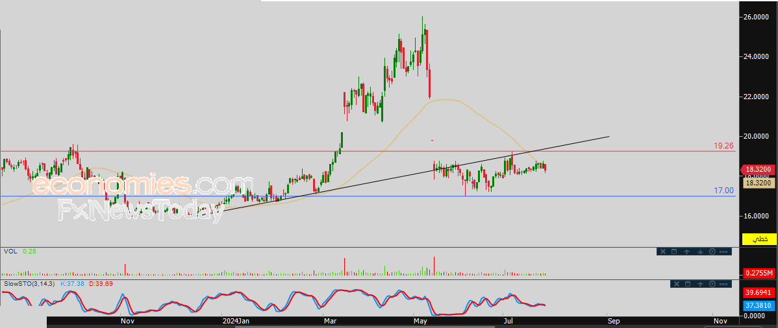Click the 16.0000 price axis label
The width and height of the screenshot is (778, 328).
pyautogui.click(x=756, y=215)
